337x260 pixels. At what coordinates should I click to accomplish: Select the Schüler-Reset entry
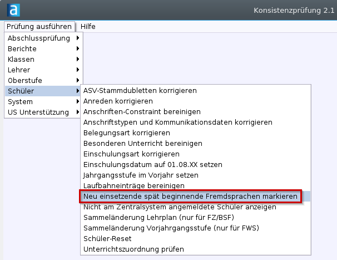(196, 238)
